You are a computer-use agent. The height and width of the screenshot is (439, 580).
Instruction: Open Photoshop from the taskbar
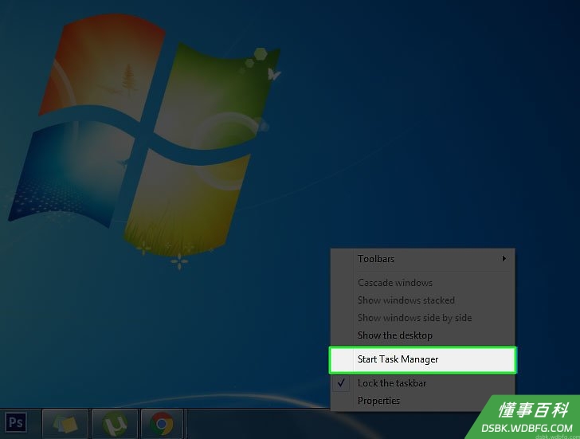click(x=16, y=422)
